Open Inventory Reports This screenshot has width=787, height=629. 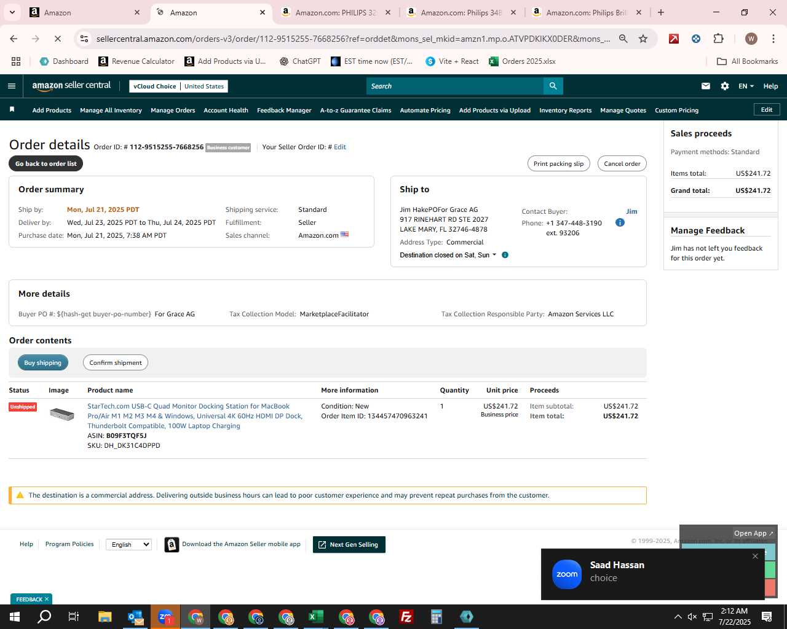(565, 111)
